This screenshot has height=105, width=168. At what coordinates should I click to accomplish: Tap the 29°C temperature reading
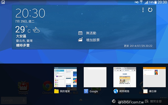[23, 29]
